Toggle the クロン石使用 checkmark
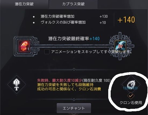Viewport: 148px width, 115px height. pos(131,96)
